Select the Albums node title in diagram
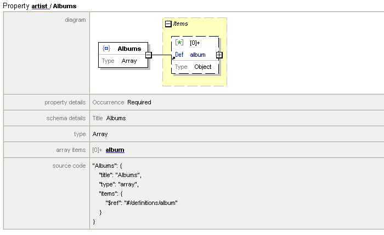 click(x=129, y=49)
